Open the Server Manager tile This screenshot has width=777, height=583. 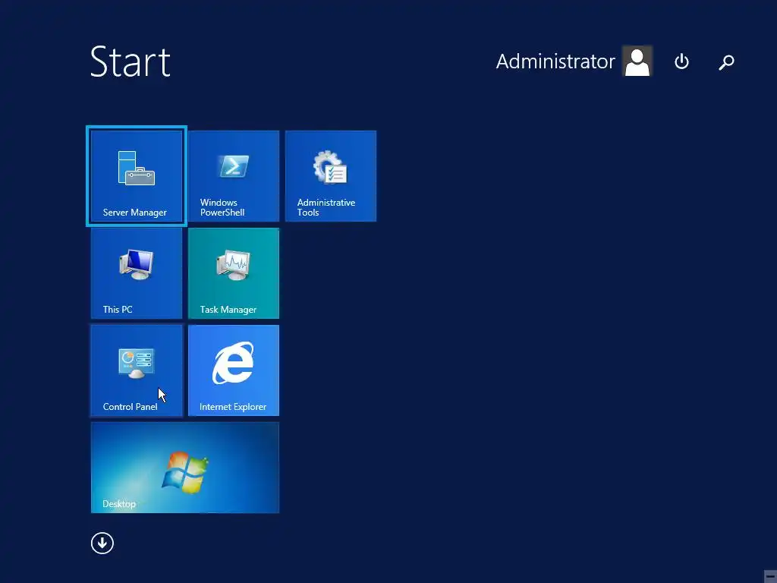(x=137, y=176)
